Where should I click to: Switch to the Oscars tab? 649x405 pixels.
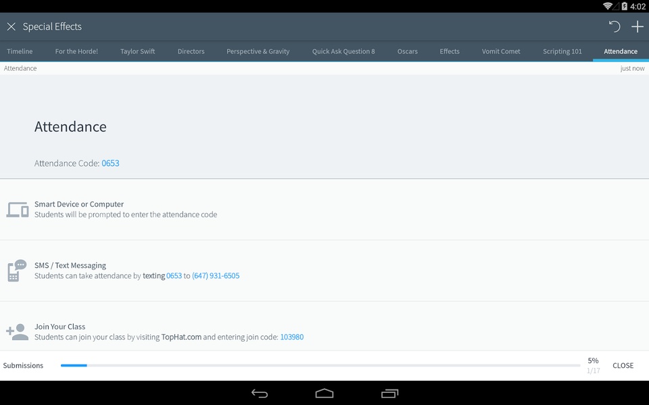(408, 51)
